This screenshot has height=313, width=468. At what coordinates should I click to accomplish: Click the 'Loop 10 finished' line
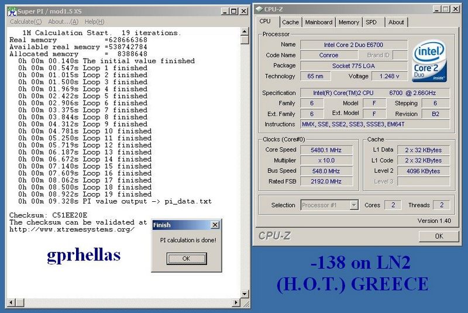coord(85,131)
